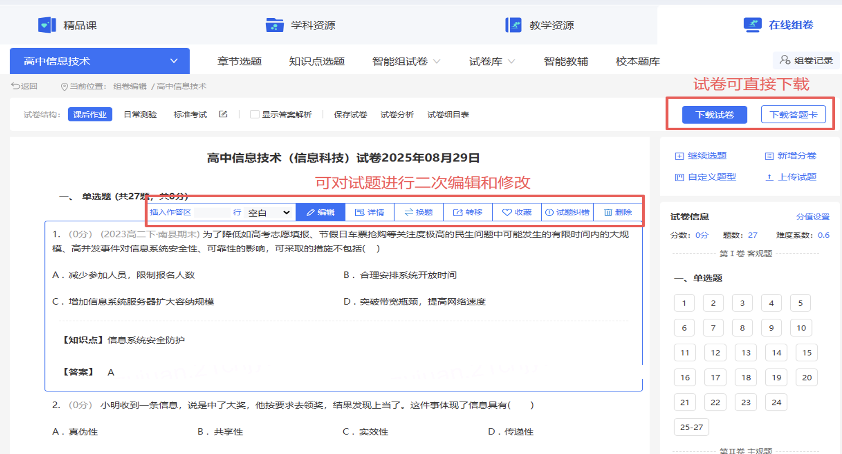Screen dimensions: 842x454
Task: Click the 插入作答区 row count field
Action: [212, 212]
